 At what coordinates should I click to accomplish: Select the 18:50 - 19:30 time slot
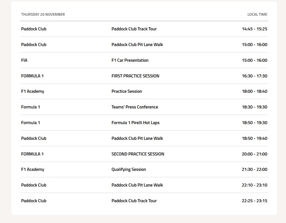pos(254,123)
